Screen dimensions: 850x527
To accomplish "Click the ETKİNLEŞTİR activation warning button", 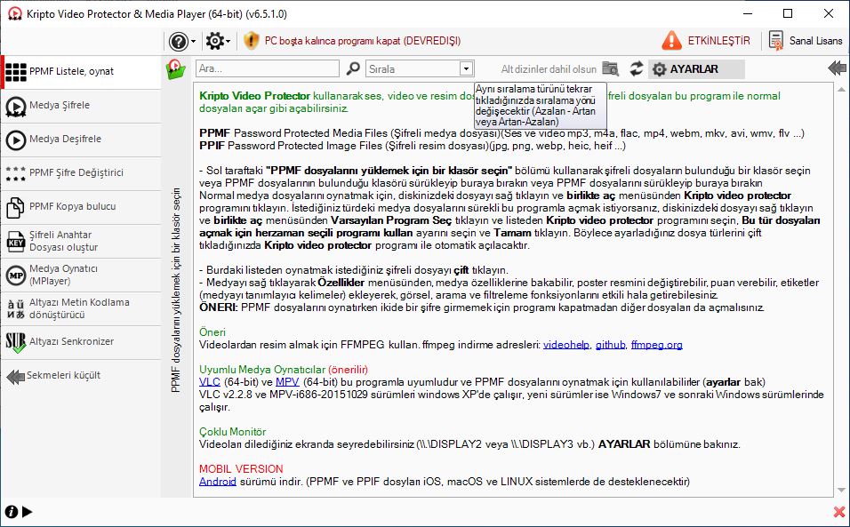I will (706, 41).
